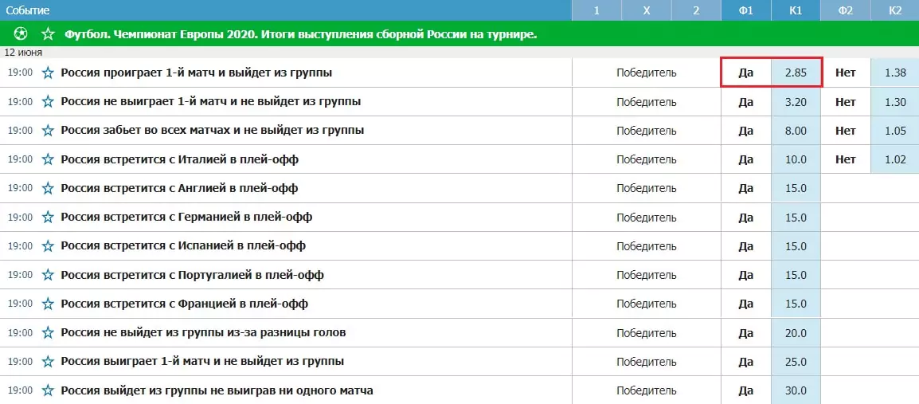The image size is (919, 404).
Task: Click 'Победитель' in the goal difference row
Action: click(x=647, y=332)
